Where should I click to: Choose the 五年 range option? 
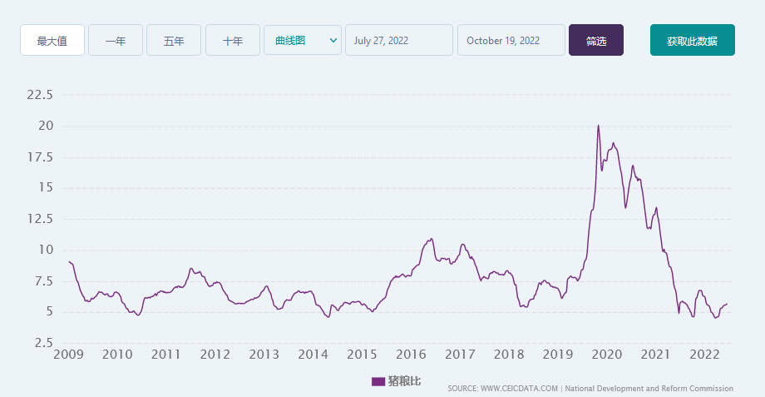pyautogui.click(x=174, y=40)
